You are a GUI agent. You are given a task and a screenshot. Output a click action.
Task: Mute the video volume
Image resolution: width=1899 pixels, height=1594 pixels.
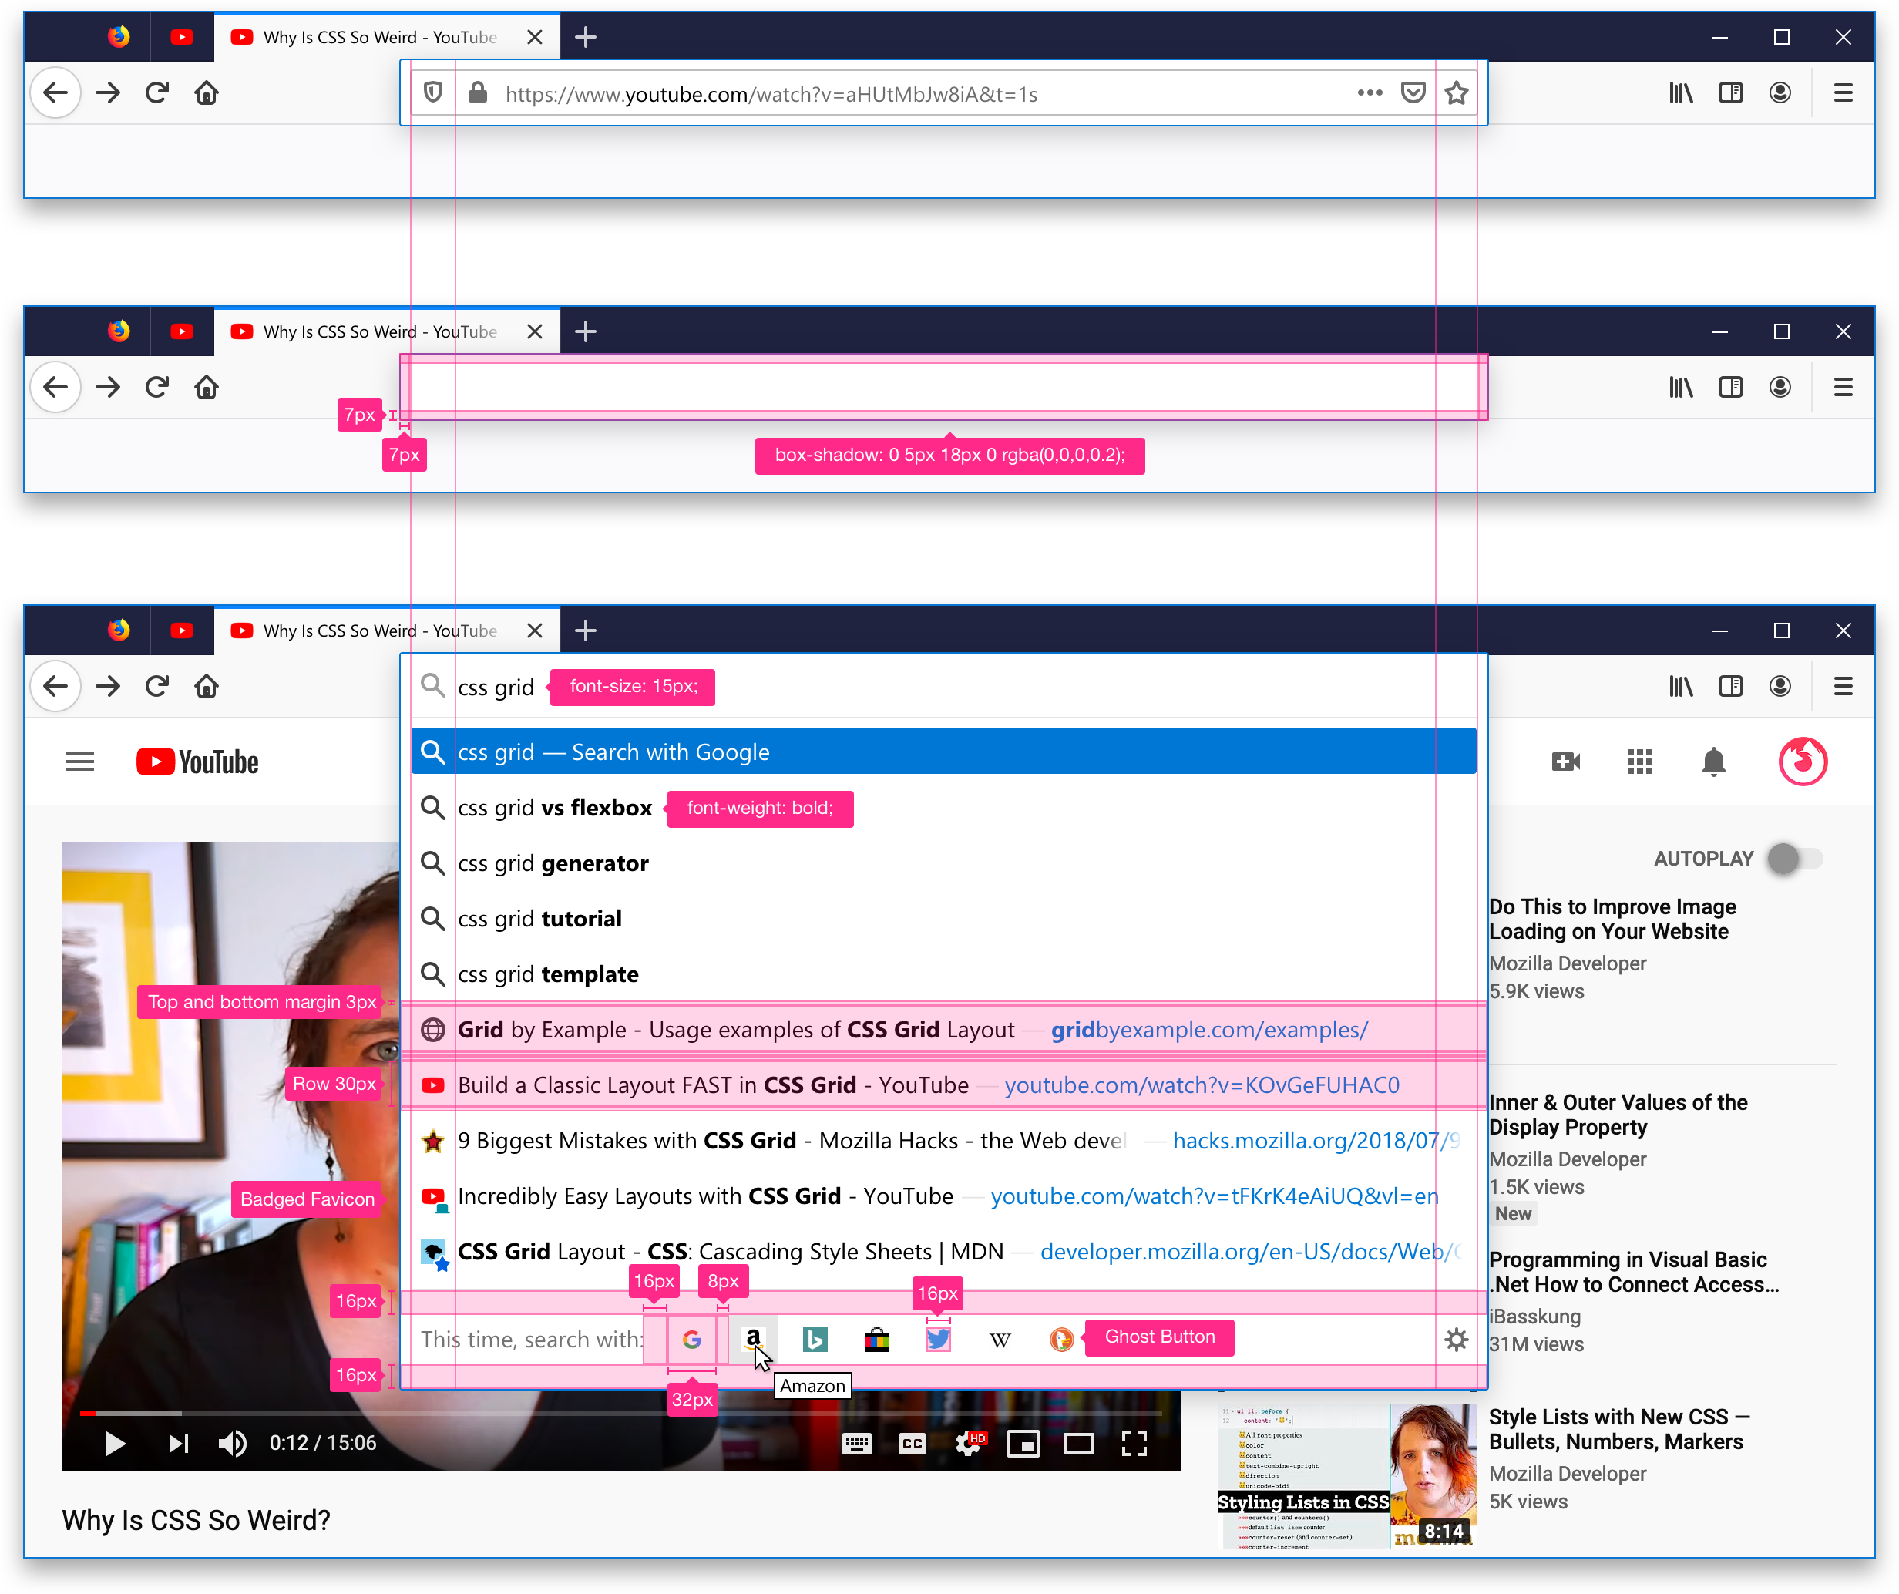(x=233, y=1443)
